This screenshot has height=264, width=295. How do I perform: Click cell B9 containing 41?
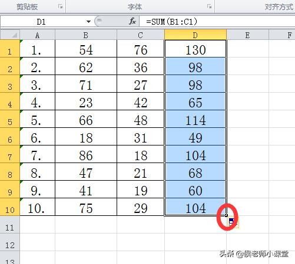86,189
